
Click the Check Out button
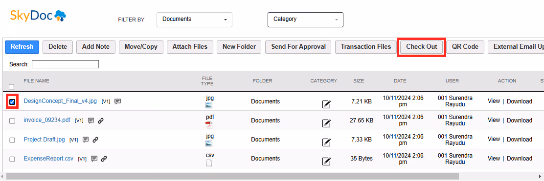pos(422,47)
